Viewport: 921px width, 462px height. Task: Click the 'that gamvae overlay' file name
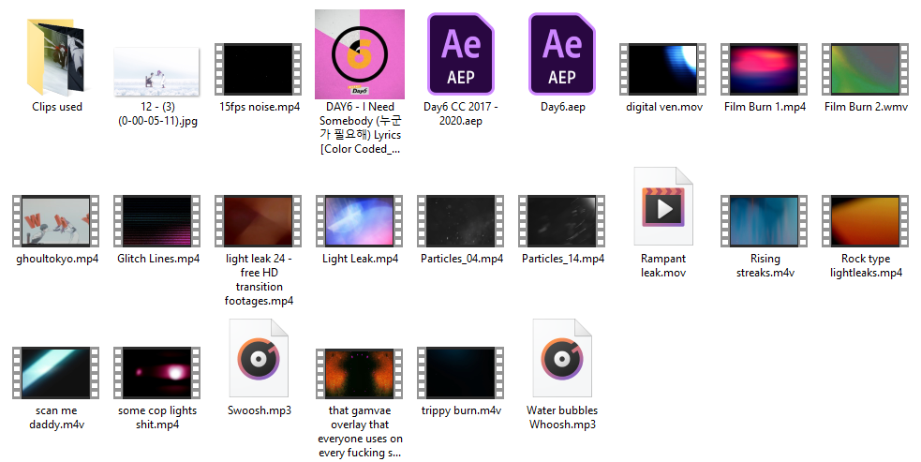[360, 431]
